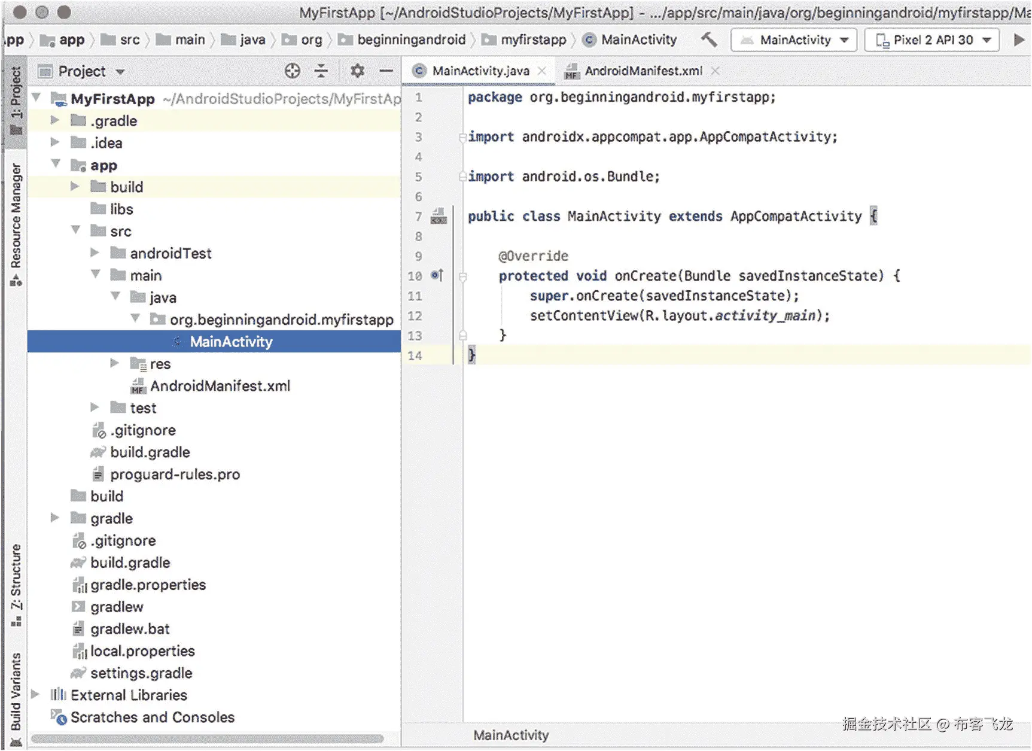Click the locate-in-tree target icon
This screenshot has width=1032, height=751.
pyautogui.click(x=292, y=71)
